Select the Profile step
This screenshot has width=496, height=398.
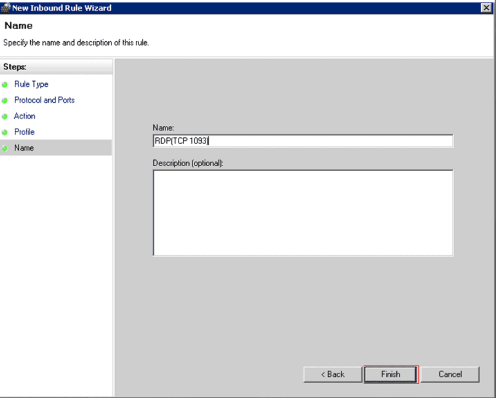24,132
